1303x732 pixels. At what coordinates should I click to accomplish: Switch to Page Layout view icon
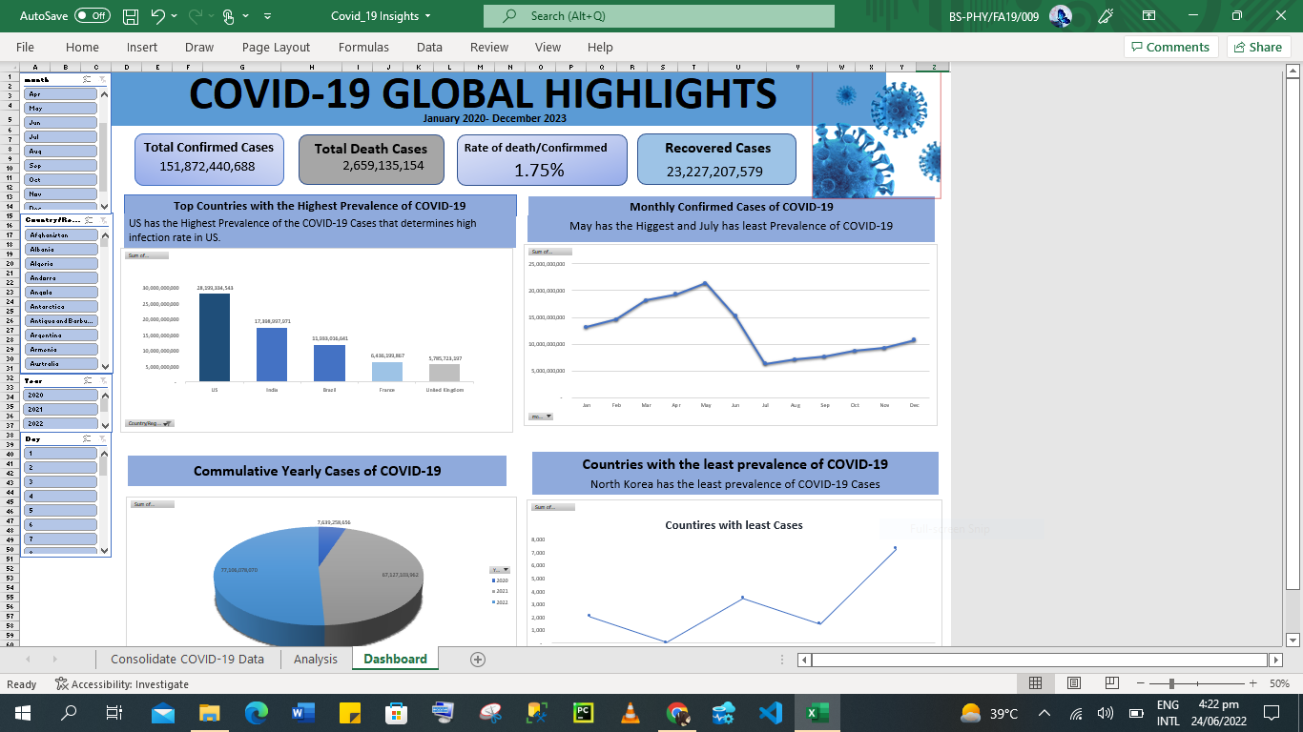click(1073, 683)
